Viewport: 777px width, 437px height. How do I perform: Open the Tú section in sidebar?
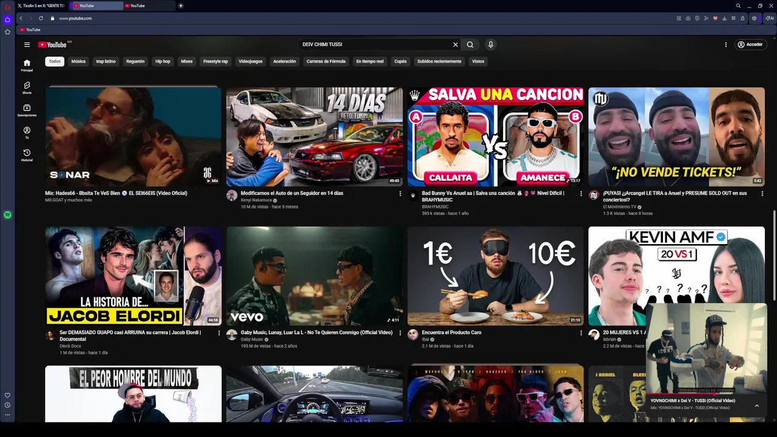coord(27,133)
